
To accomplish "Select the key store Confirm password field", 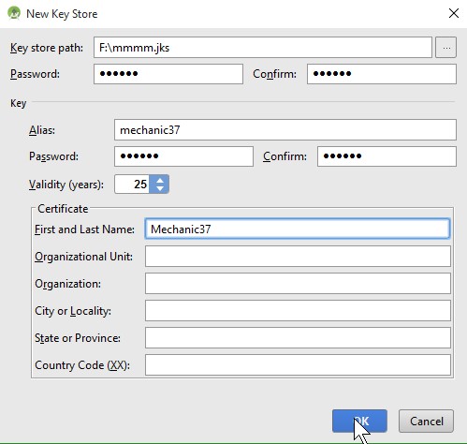I will click(382, 74).
